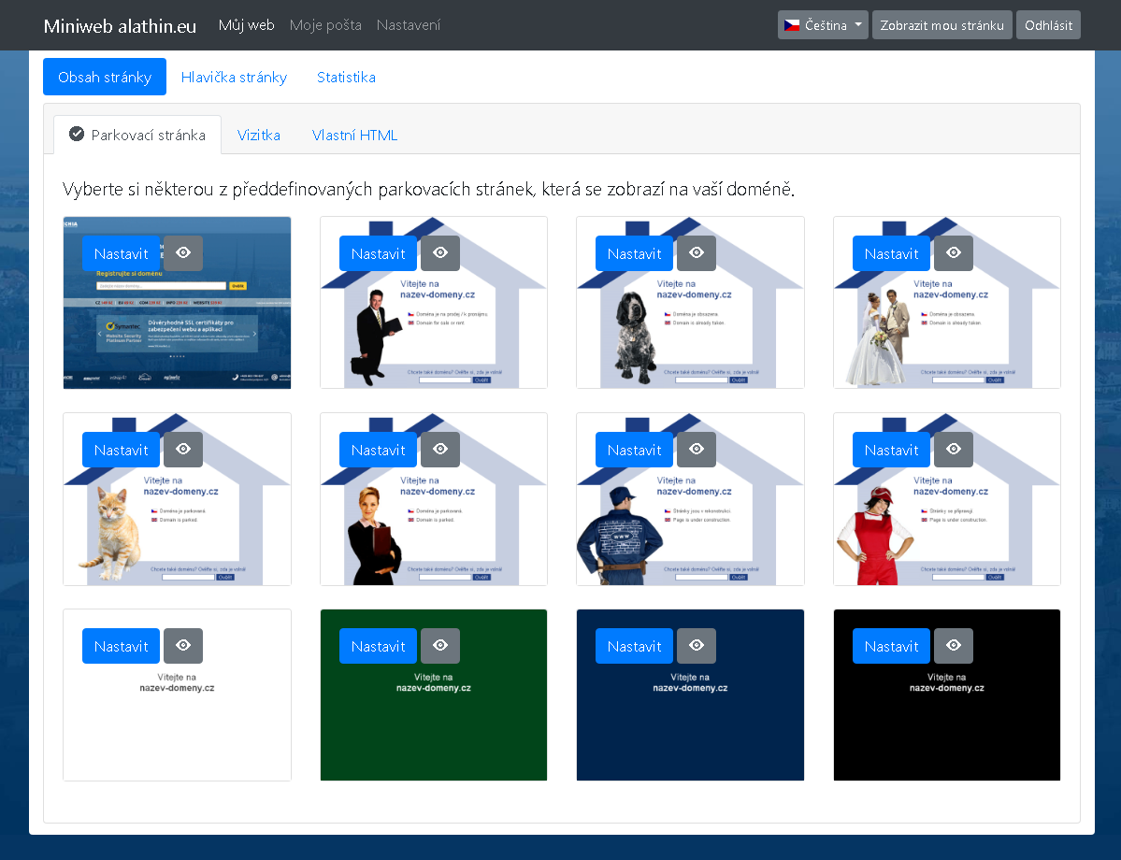Click eye icon on construction worker template

coord(696,450)
